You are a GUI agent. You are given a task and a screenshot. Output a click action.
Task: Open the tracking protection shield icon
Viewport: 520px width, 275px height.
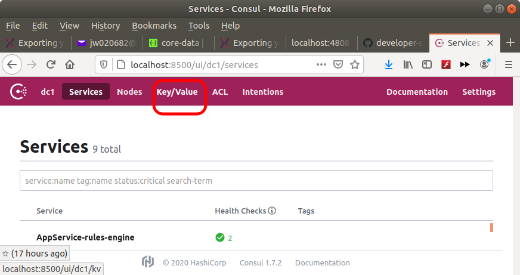(104, 64)
